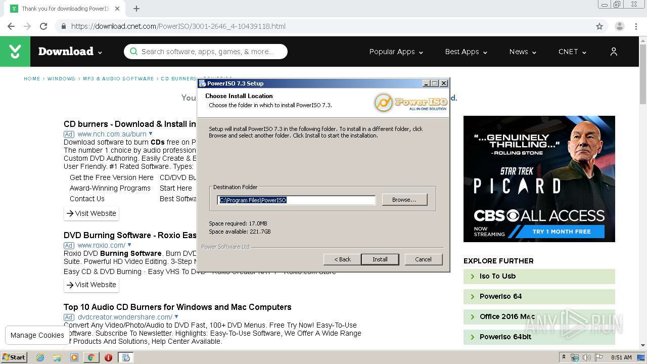Expand the Popular Apps menu

tap(396, 52)
